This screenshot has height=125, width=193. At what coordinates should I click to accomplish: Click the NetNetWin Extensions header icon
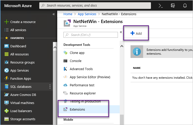[x=67, y=23]
